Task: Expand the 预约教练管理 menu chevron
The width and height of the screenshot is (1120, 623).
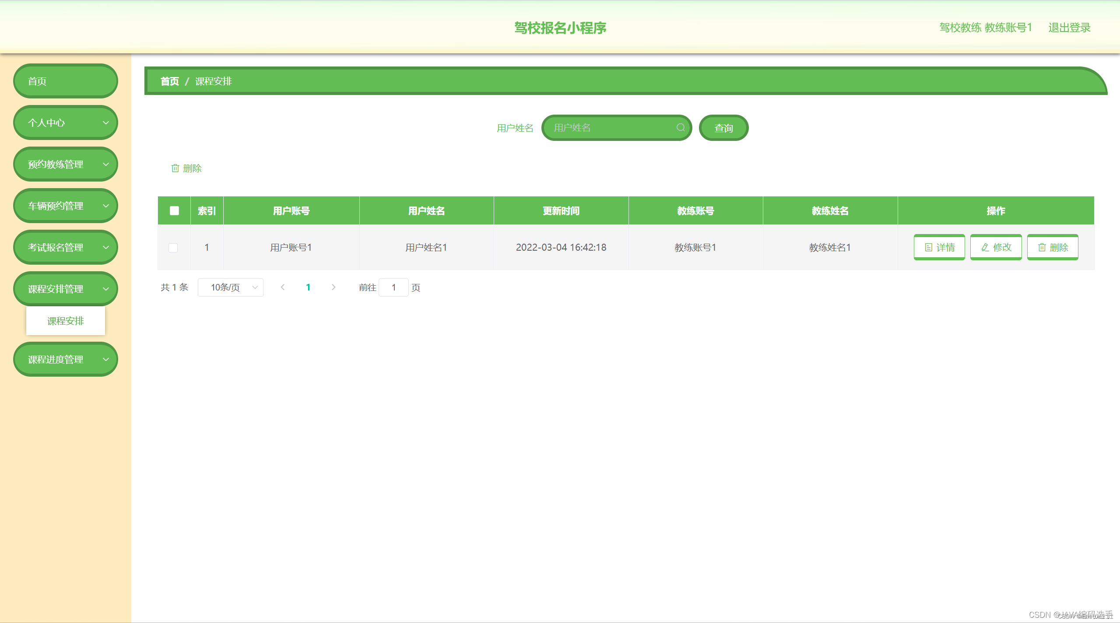Action: (106, 164)
